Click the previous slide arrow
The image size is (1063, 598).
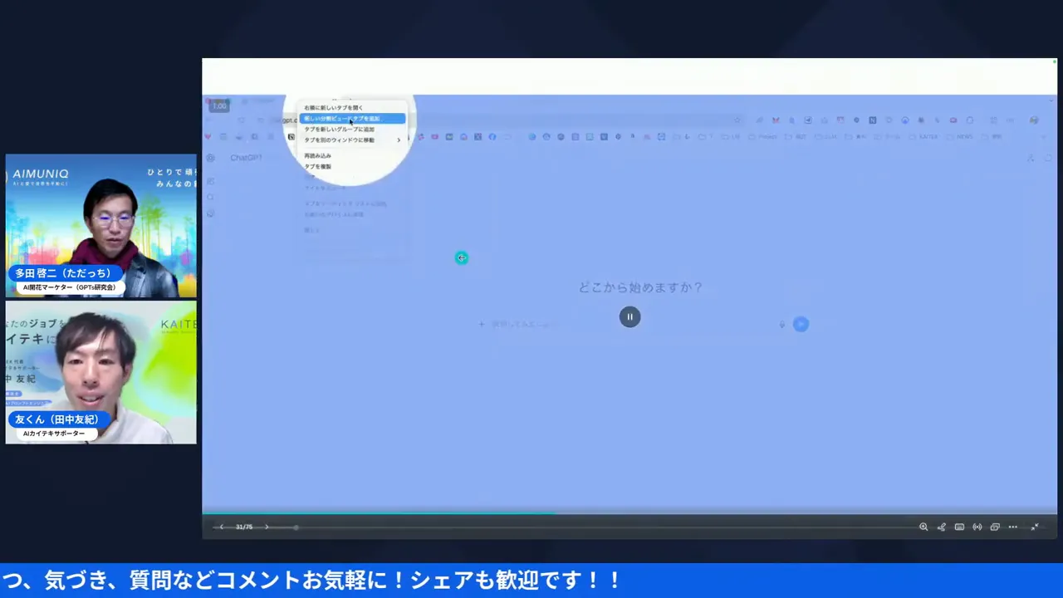tap(221, 526)
